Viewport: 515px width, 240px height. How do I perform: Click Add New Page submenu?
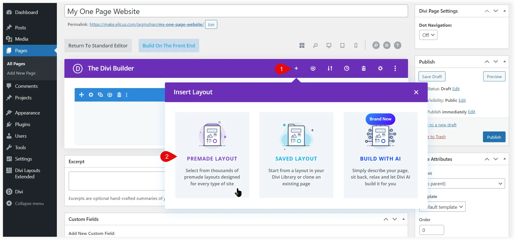click(x=21, y=73)
